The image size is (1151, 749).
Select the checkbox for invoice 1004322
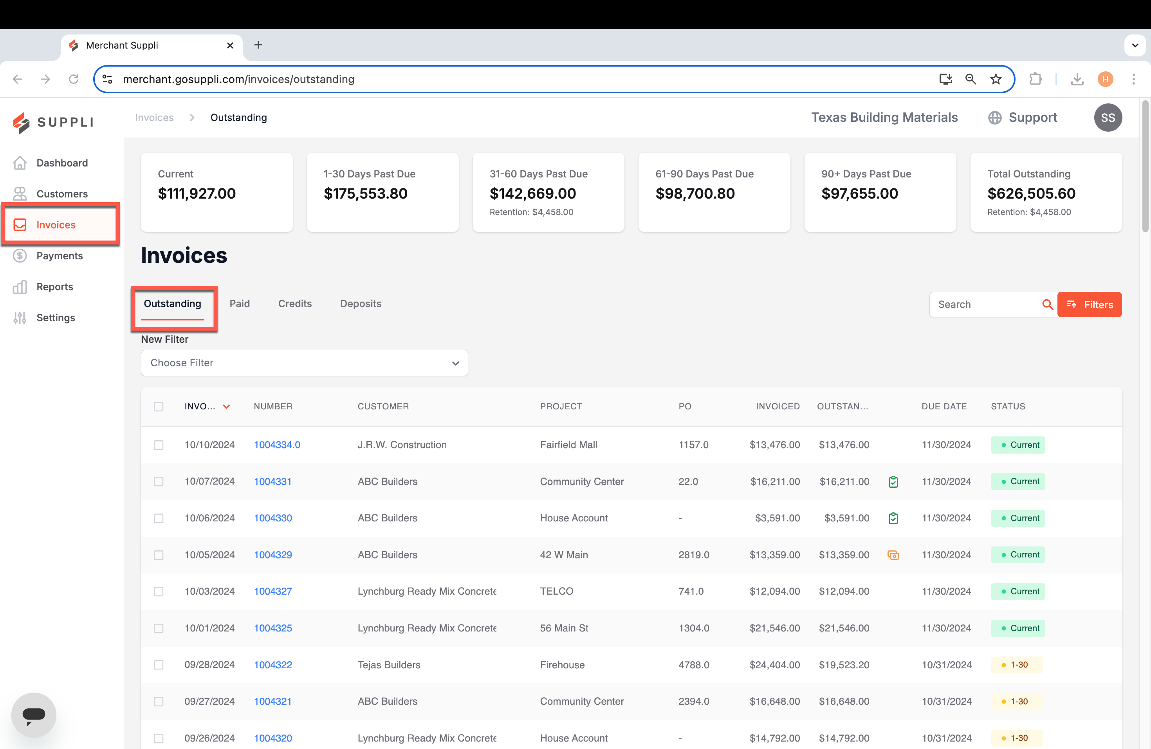coord(159,665)
